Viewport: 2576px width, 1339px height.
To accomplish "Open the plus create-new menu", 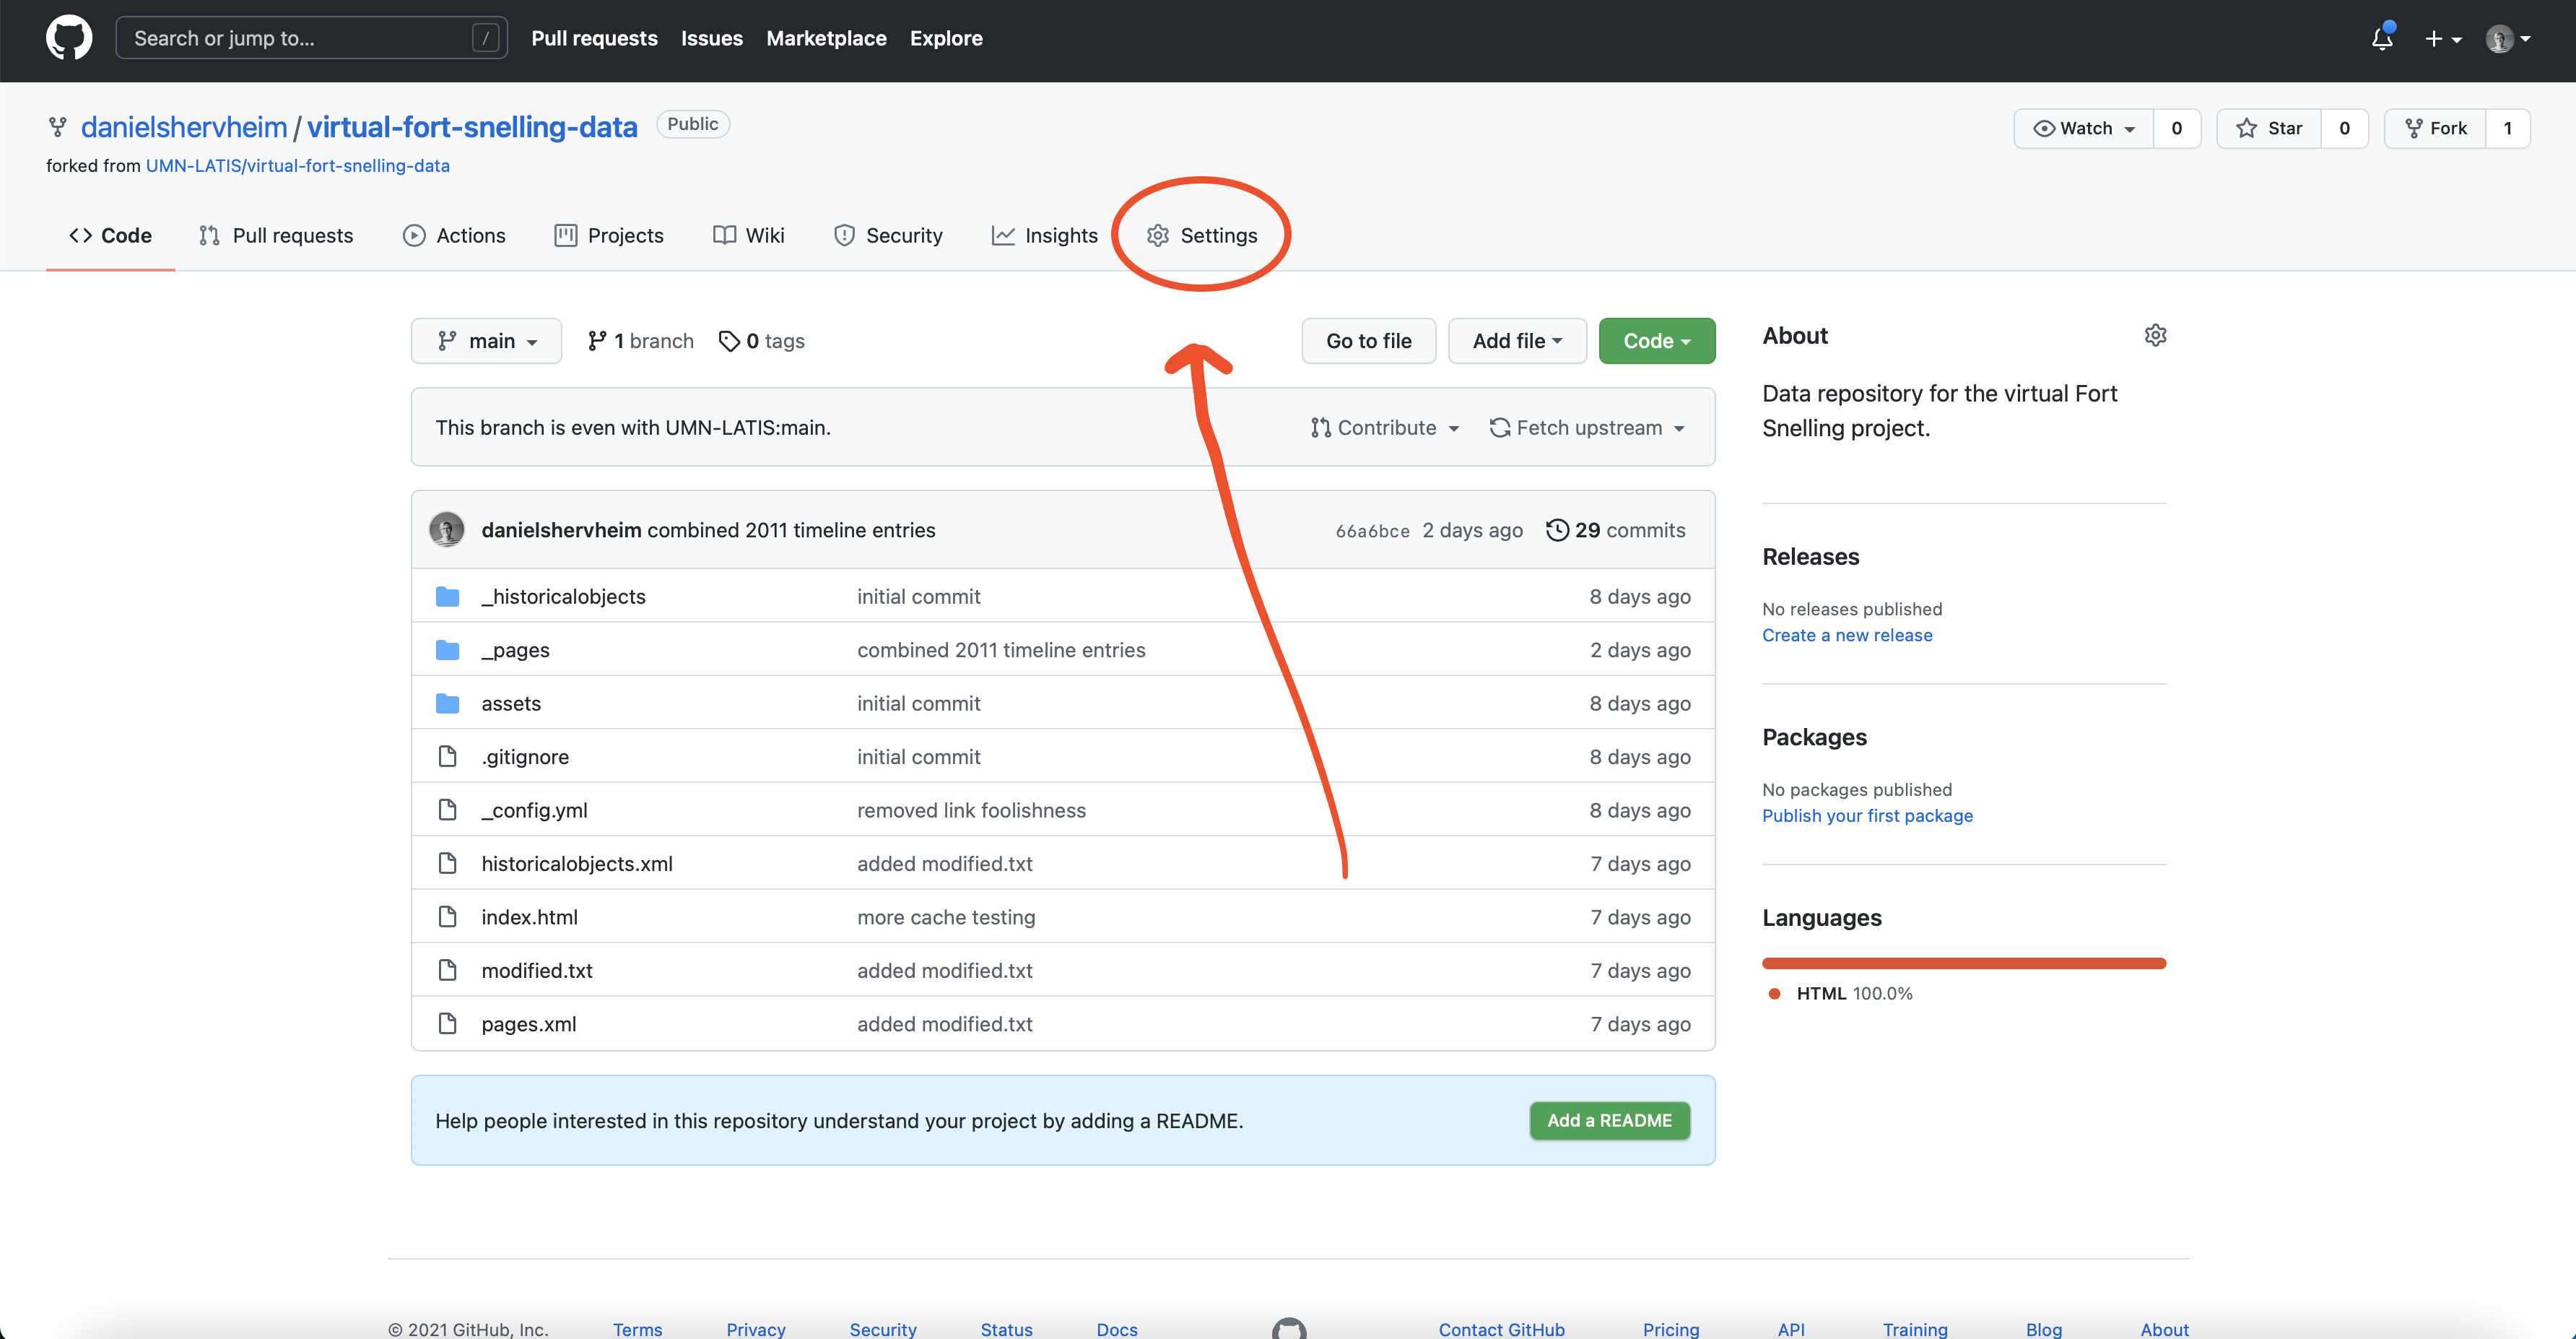I will tap(2442, 38).
